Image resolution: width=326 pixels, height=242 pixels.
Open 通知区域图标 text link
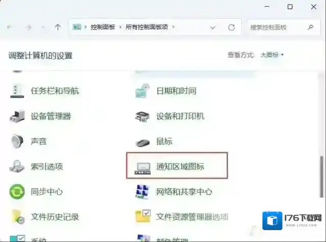point(180,166)
